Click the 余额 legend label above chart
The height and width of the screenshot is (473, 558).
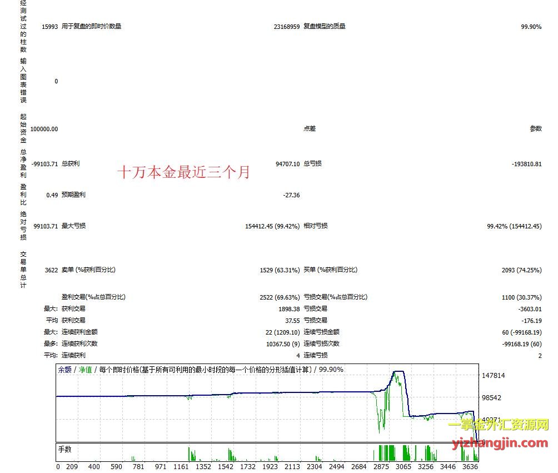coord(64,370)
